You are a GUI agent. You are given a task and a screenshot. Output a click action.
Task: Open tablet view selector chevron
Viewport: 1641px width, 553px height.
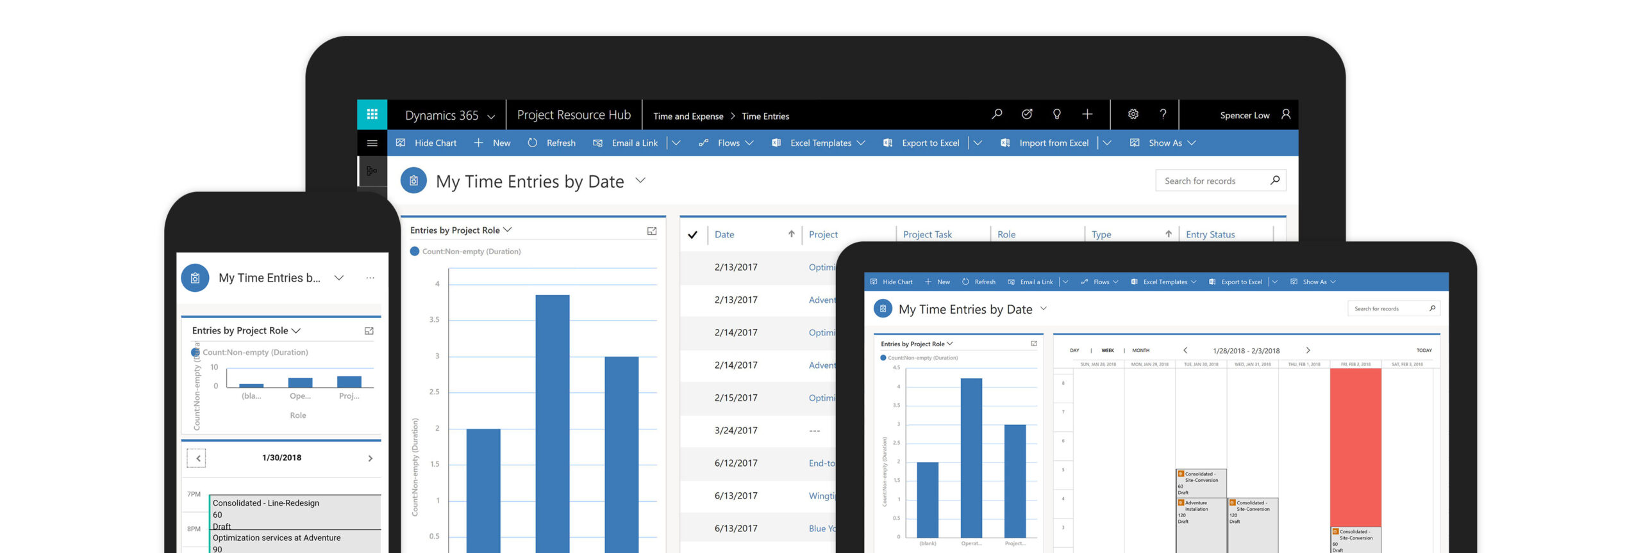[1044, 309]
